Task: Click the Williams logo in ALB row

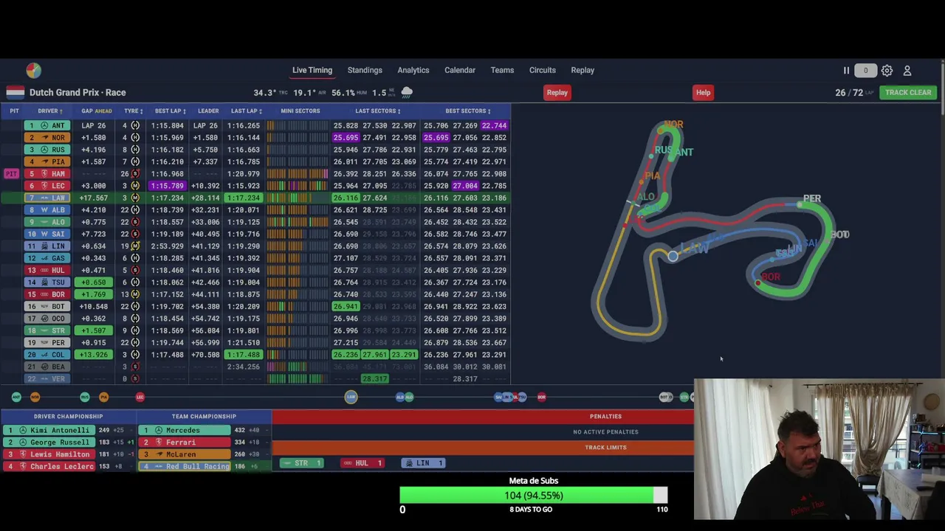Action: [x=44, y=210]
